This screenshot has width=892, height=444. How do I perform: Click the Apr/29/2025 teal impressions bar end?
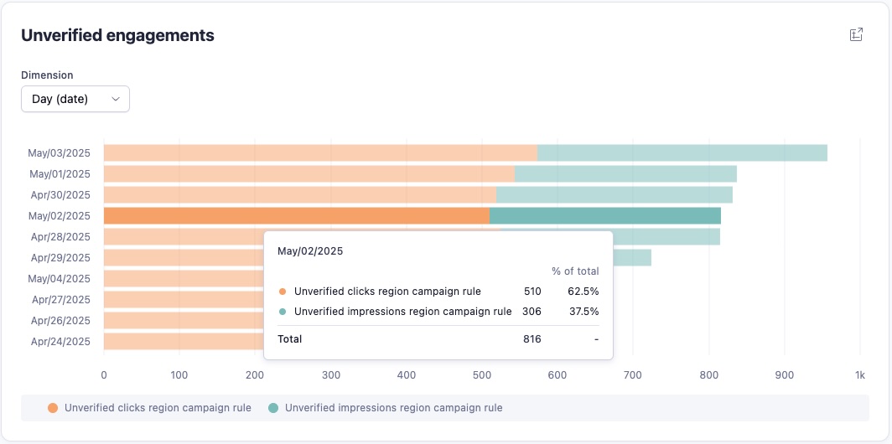632,258
